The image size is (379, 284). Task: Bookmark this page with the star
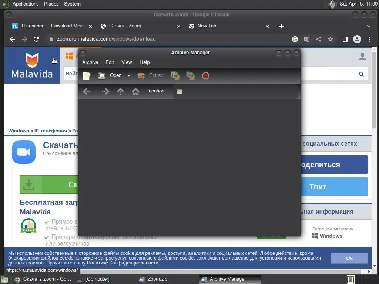click(x=331, y=39)
